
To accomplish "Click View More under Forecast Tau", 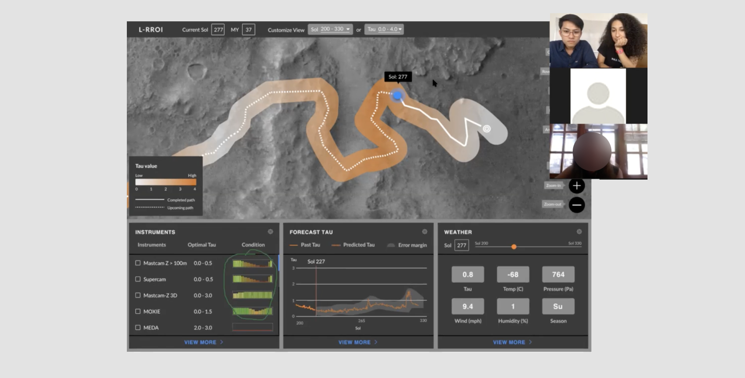I will pos(358,342).
